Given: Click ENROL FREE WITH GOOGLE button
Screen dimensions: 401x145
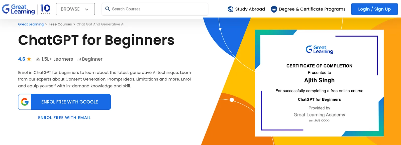Looking at the screenshot, I should click(64, 102).
